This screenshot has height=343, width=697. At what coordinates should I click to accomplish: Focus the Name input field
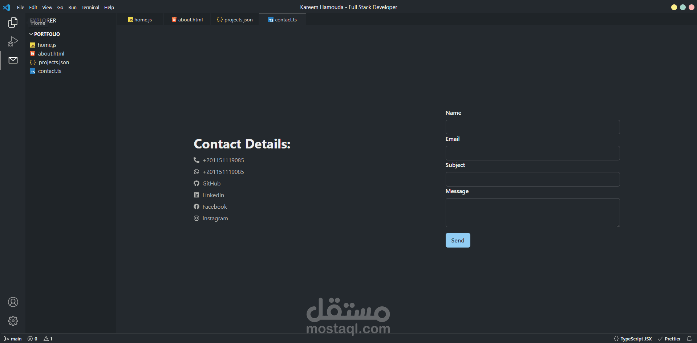[532, 127]
